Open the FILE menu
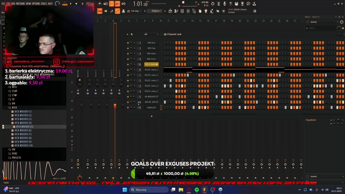This screenshot has height=194, width=345. 3,4
